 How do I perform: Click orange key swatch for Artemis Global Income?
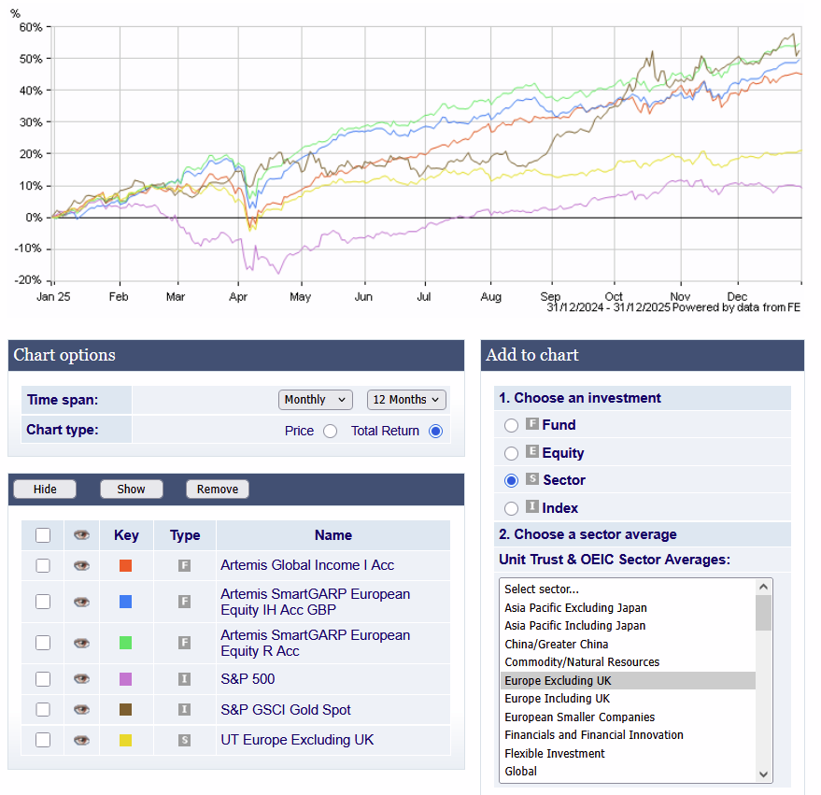pos(126,565)
